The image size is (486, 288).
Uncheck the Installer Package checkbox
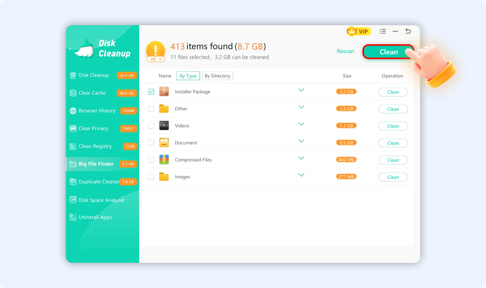pos(151,92)
